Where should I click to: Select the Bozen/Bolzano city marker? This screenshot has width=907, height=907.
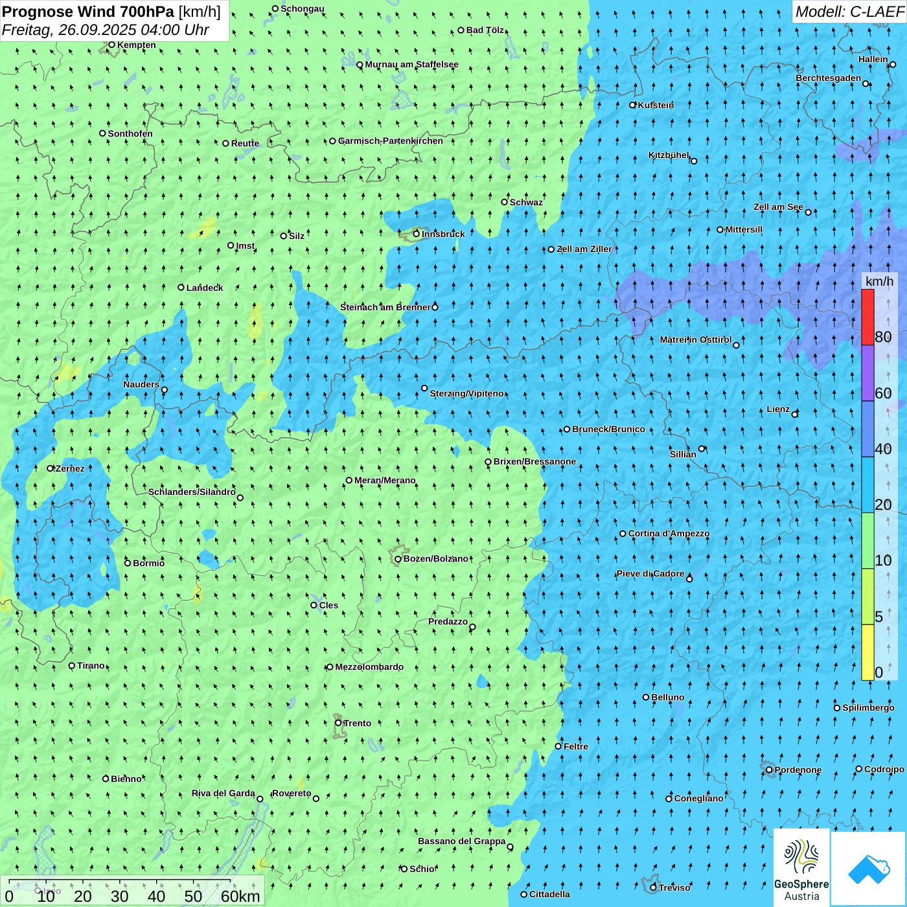[398, 559]
